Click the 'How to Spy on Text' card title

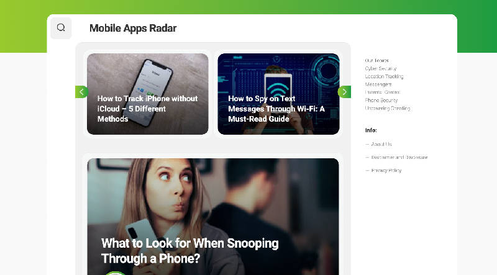(276, 109)
